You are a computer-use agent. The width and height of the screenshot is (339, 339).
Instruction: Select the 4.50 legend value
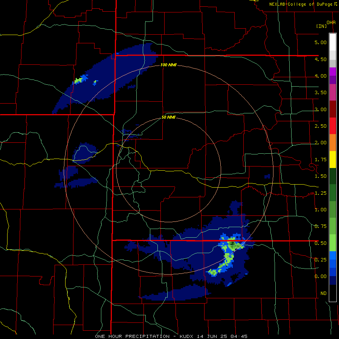click(321, 59)
